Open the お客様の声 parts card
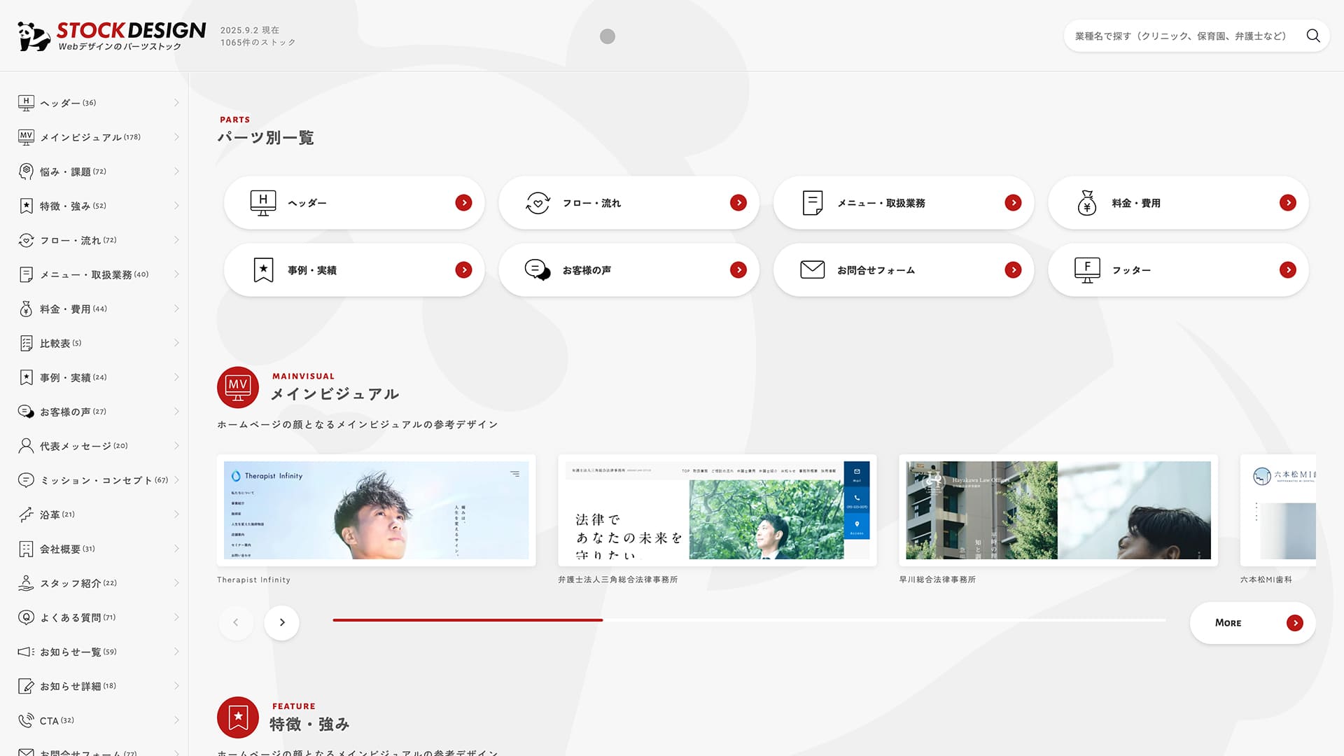1344x756 pixels. tap(629, 270)
